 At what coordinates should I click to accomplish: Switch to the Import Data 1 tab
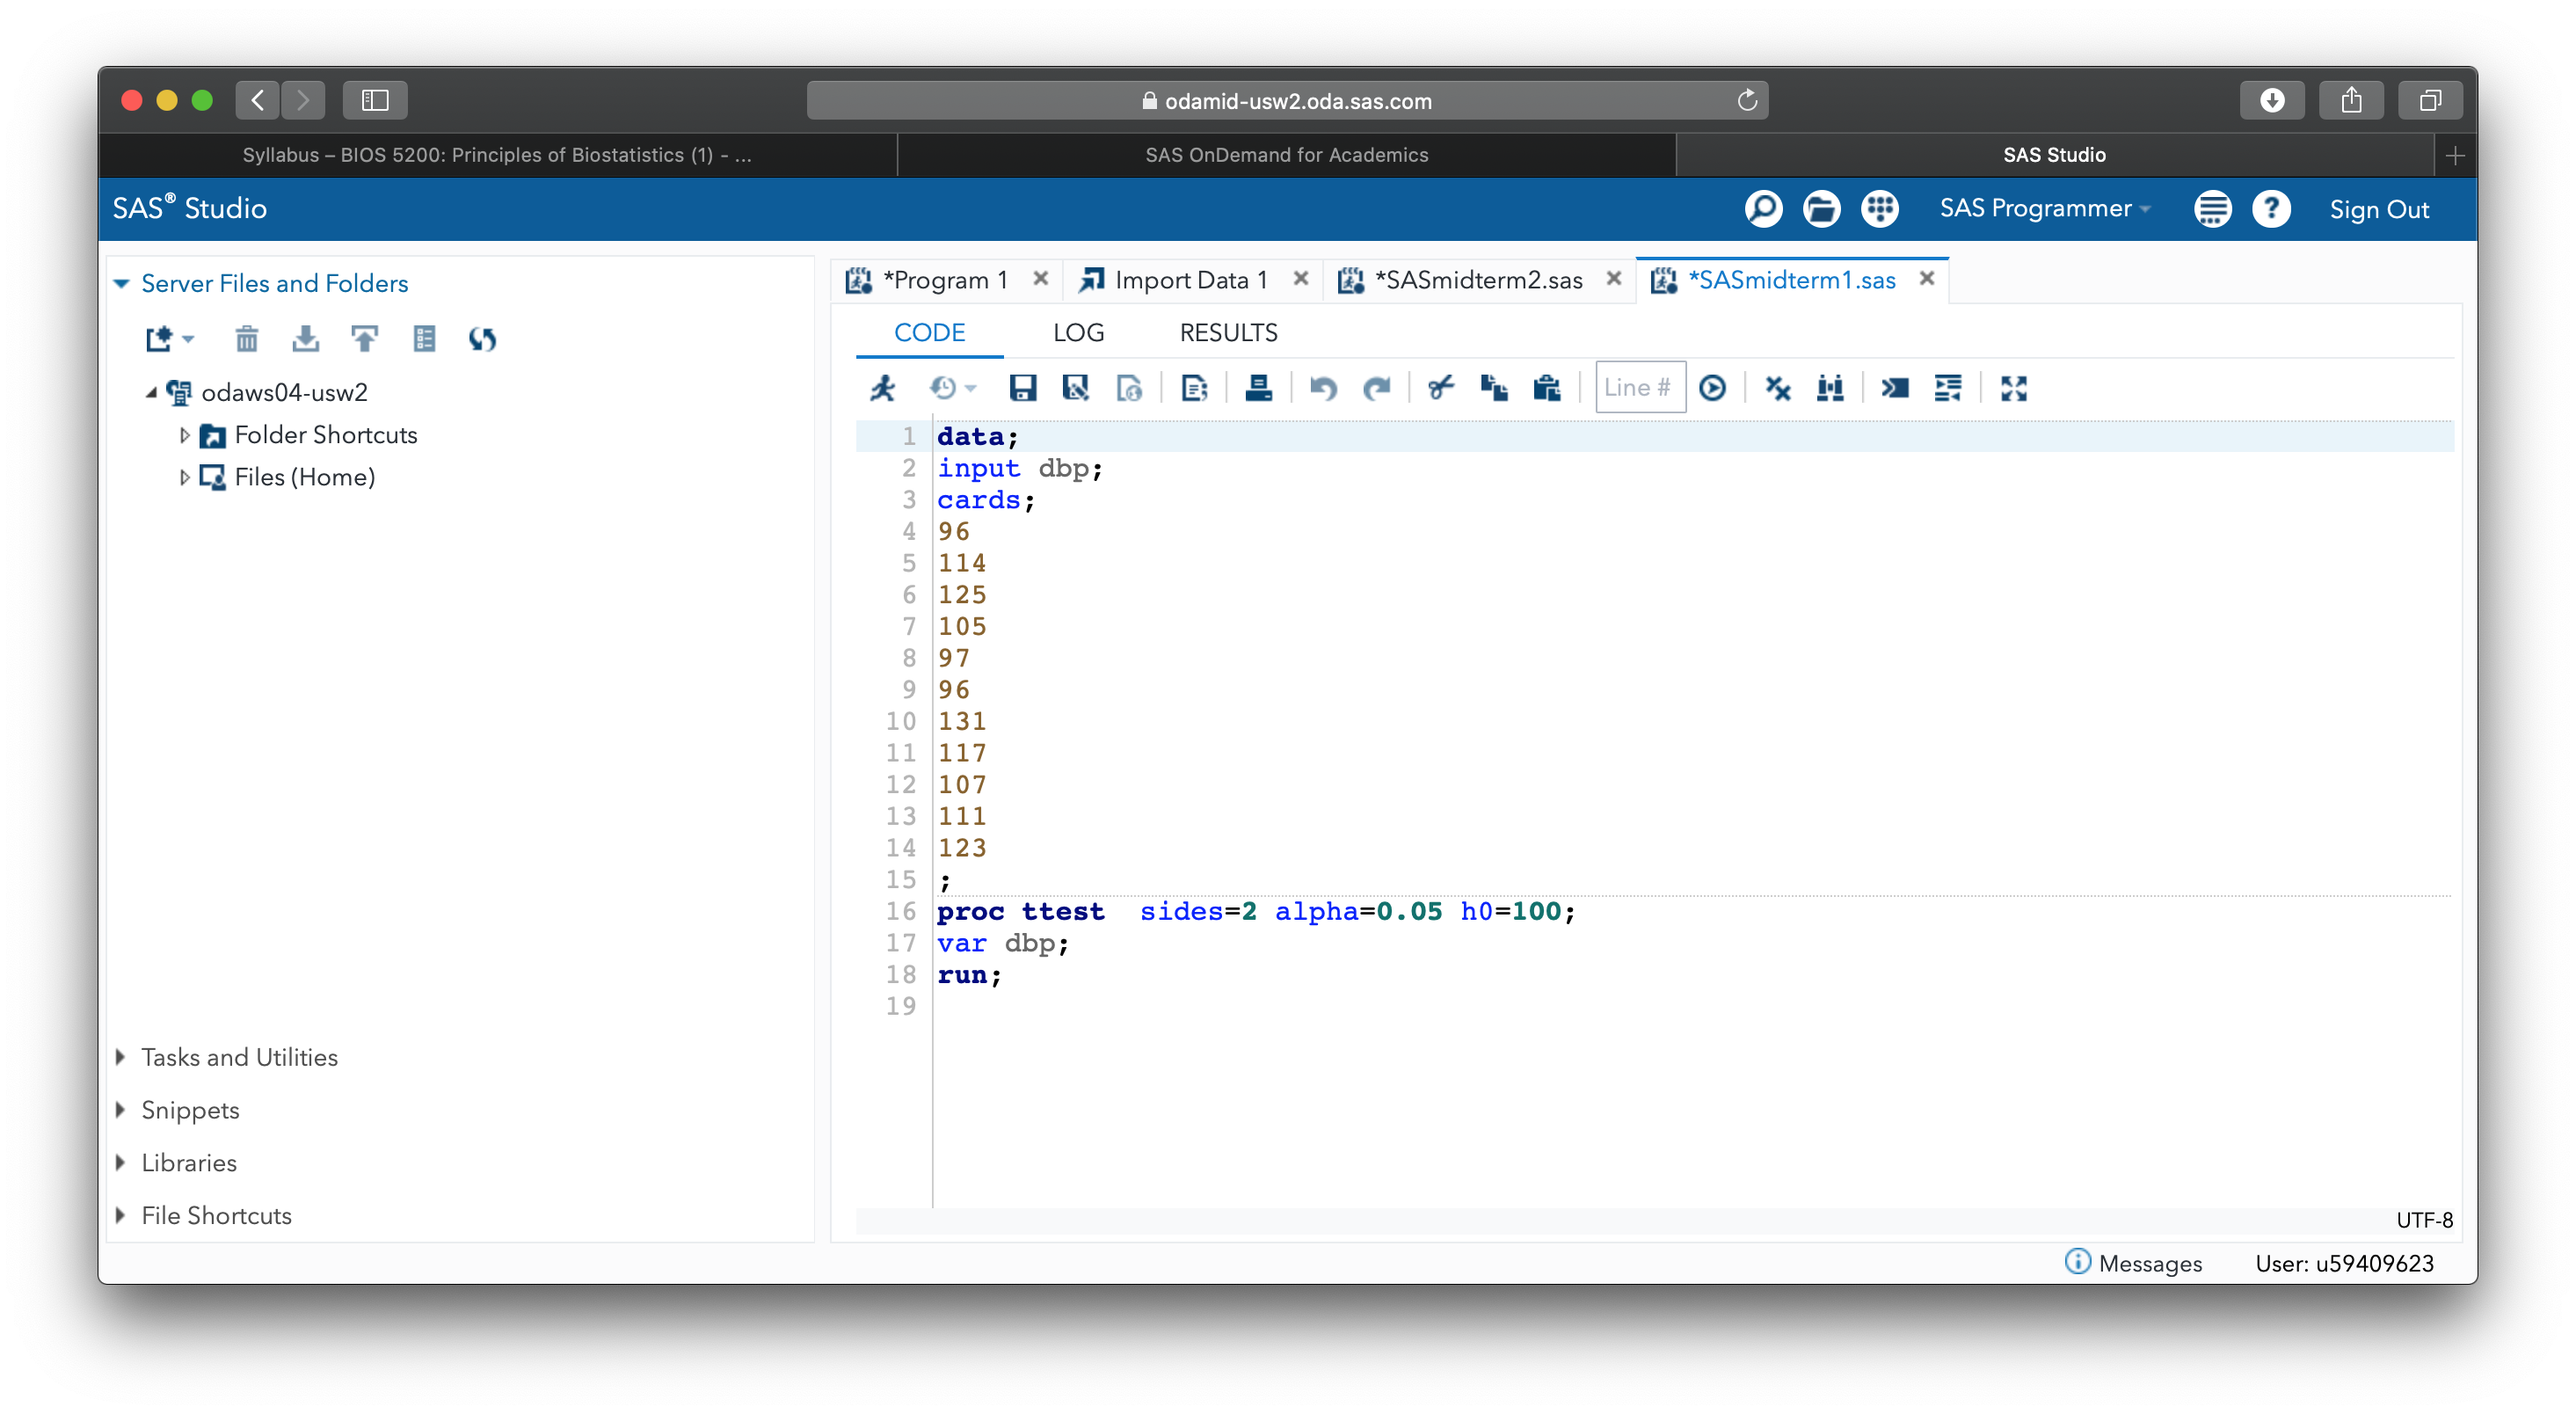(x=1191, y=280)
